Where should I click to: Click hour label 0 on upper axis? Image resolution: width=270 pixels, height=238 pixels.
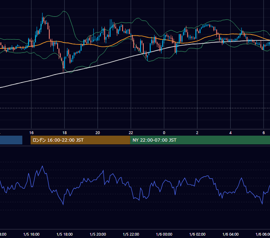click(x=164, y=133)
